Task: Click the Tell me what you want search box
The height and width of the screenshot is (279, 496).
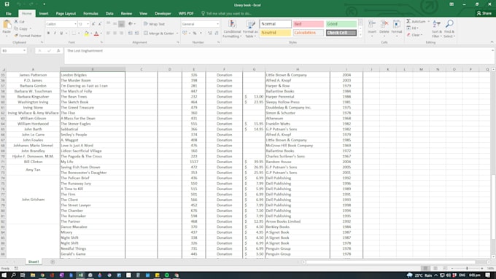Action: pyautogui.click(x=227, y=14)
